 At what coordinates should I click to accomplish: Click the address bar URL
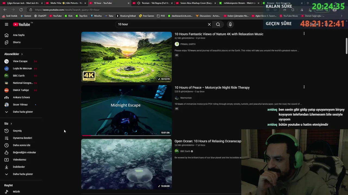(x=67, y=10)
